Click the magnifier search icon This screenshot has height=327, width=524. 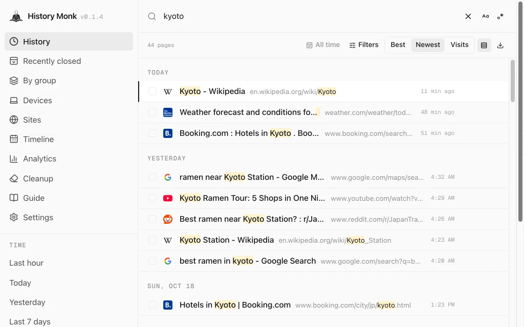point(152,16)
